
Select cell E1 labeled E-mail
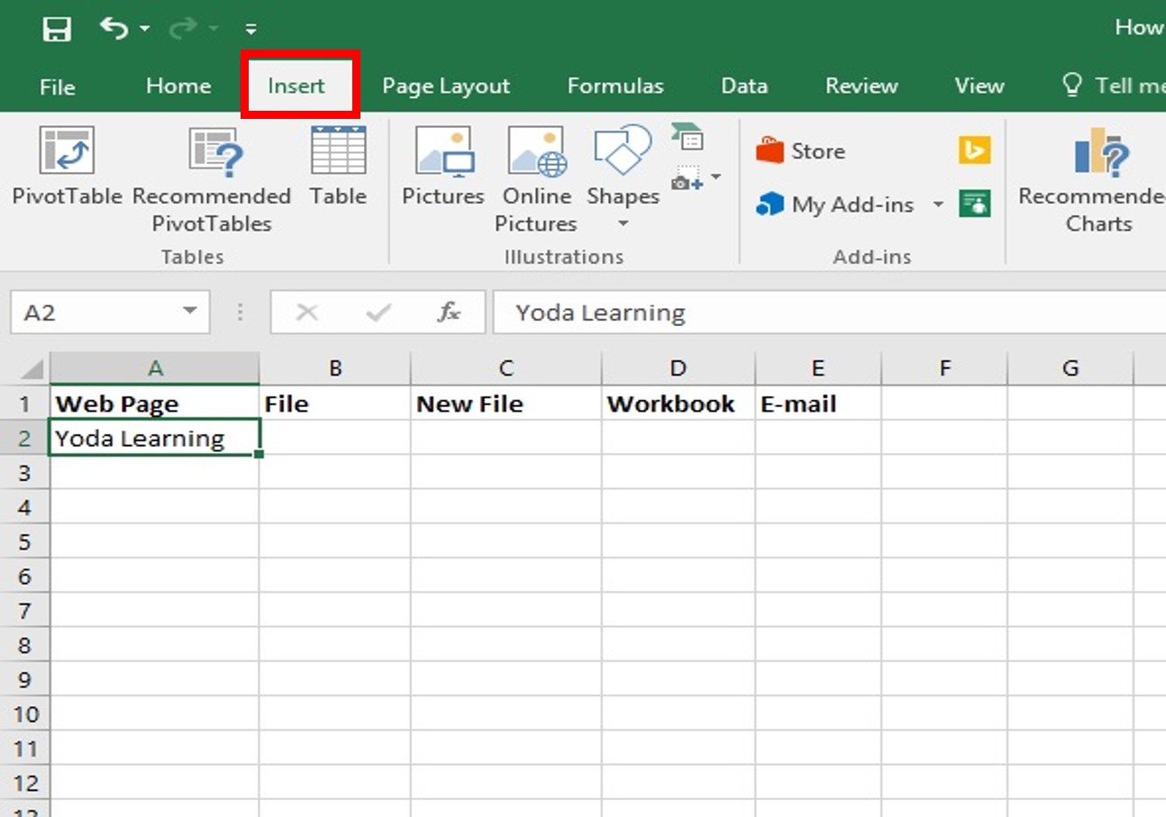(818, 404)
